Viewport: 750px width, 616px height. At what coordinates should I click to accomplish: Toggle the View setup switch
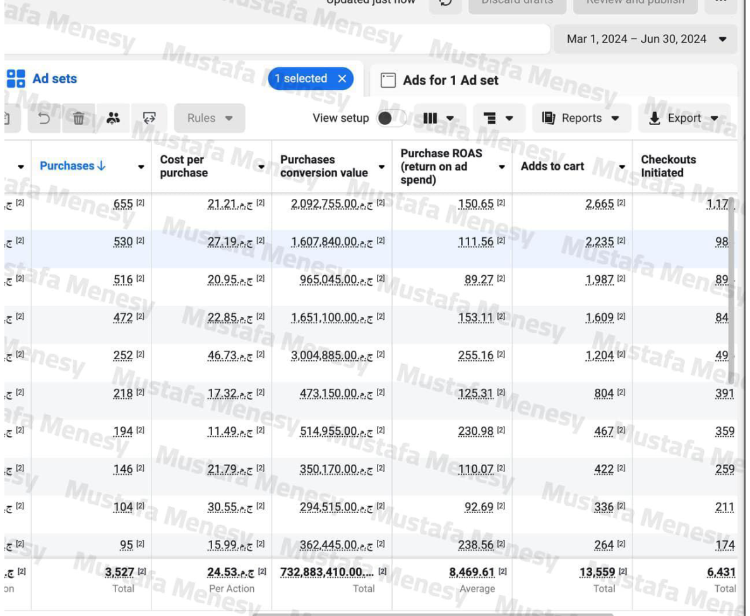point(390,118)
